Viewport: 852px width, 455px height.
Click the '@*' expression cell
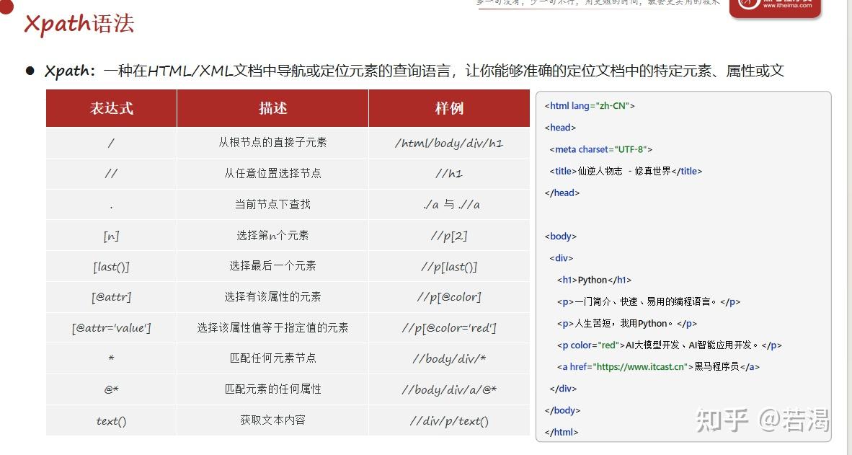[x=112, y=389]
